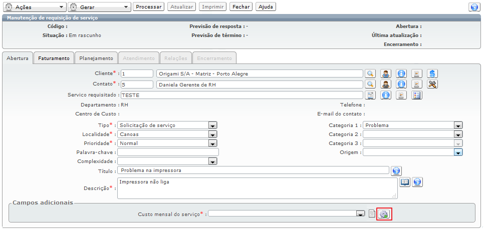Click the tools wrench icon in Contato row
This screenshot has width=485, height=231.
coord(433,84)
